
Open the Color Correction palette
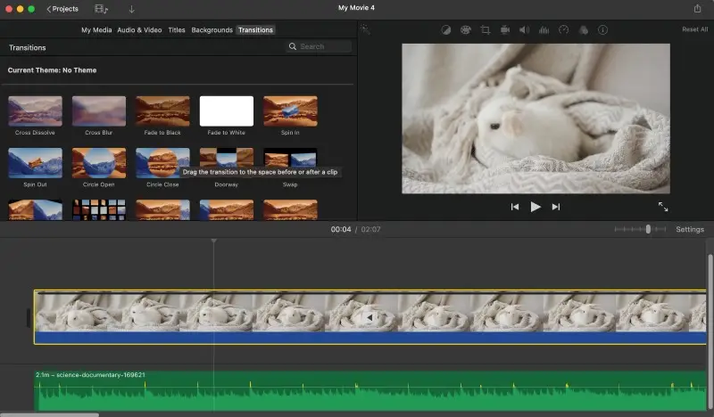tap(466, 29)
